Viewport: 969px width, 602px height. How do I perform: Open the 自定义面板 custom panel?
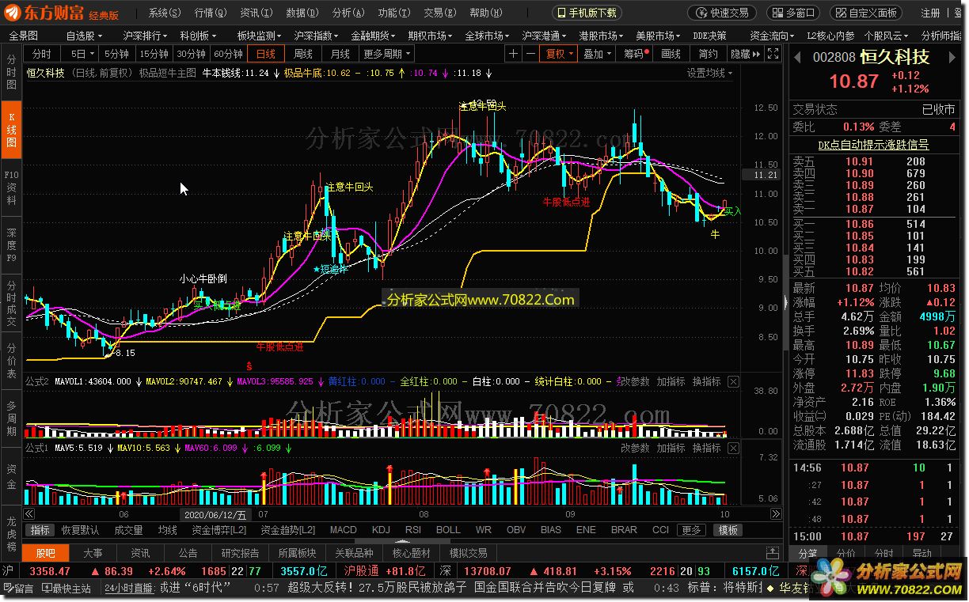pos(865,13)
